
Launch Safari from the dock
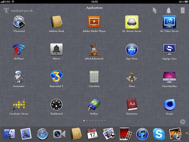point(42,134)
